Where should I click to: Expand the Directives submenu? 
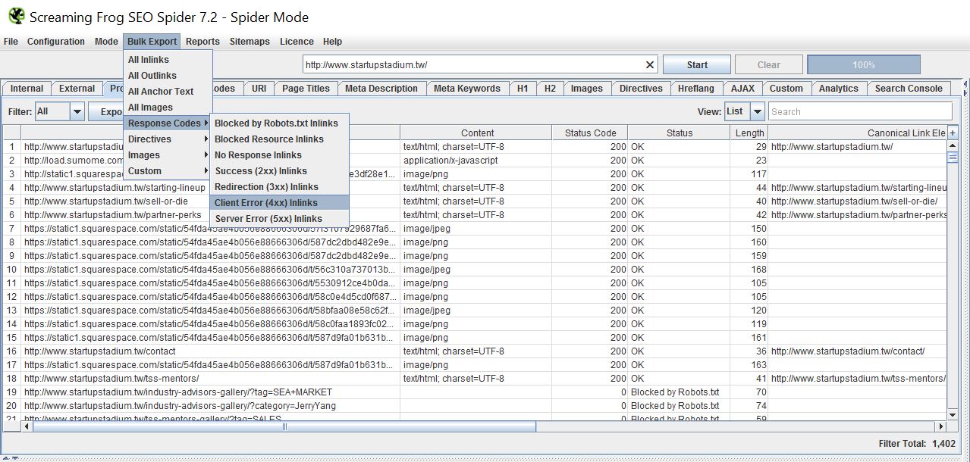168,139
